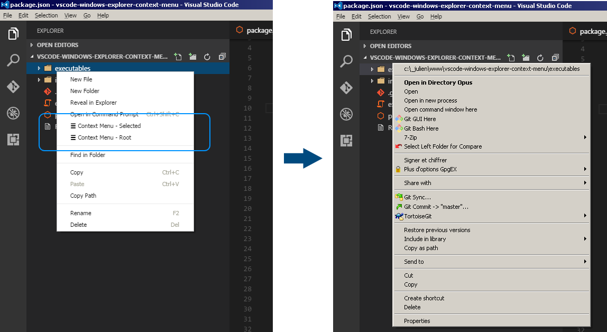Screen dimensions: 607x332
Task: Open the Include in library submenu
Action: [x=492, y=239]
